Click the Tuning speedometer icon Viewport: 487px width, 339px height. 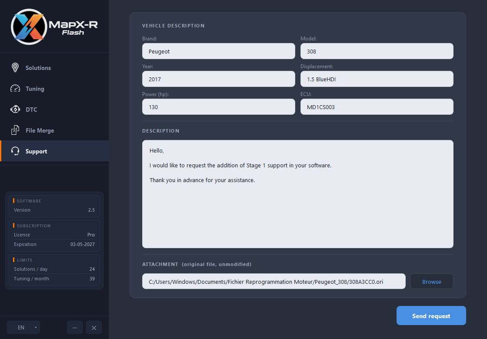pyautogui.click(x=15, y=89)
